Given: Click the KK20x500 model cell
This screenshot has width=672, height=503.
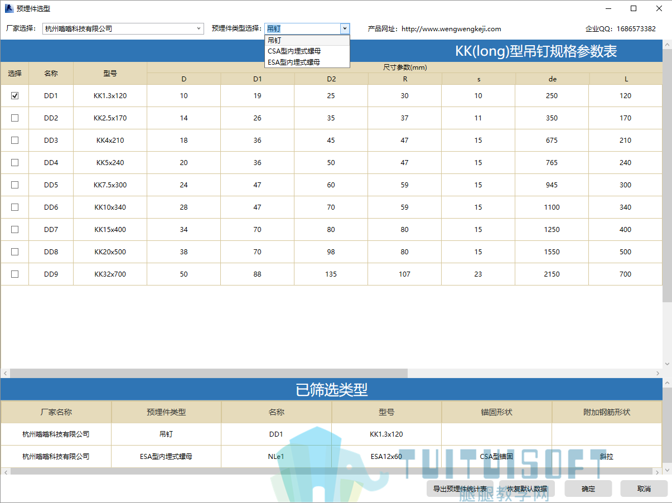Looking at the screenshot, I should coord(110,251).
